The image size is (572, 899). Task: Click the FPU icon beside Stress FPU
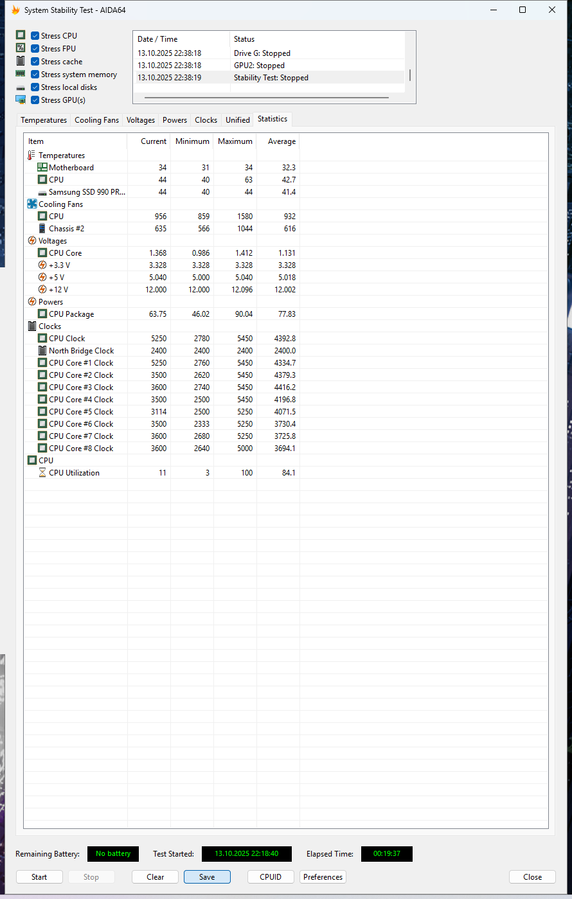coord(20,48)
